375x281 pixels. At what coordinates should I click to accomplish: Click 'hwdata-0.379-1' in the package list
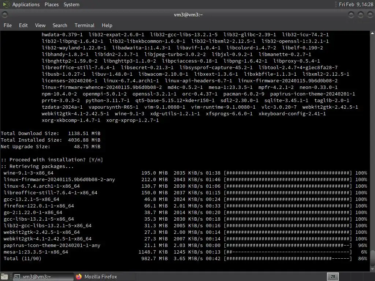point(62,35)
